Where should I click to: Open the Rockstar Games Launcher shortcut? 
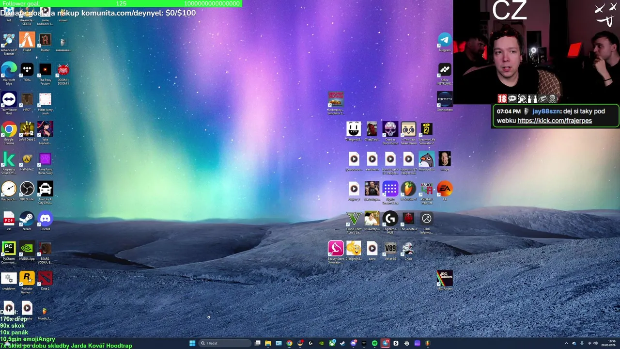(x=27, y=282)
